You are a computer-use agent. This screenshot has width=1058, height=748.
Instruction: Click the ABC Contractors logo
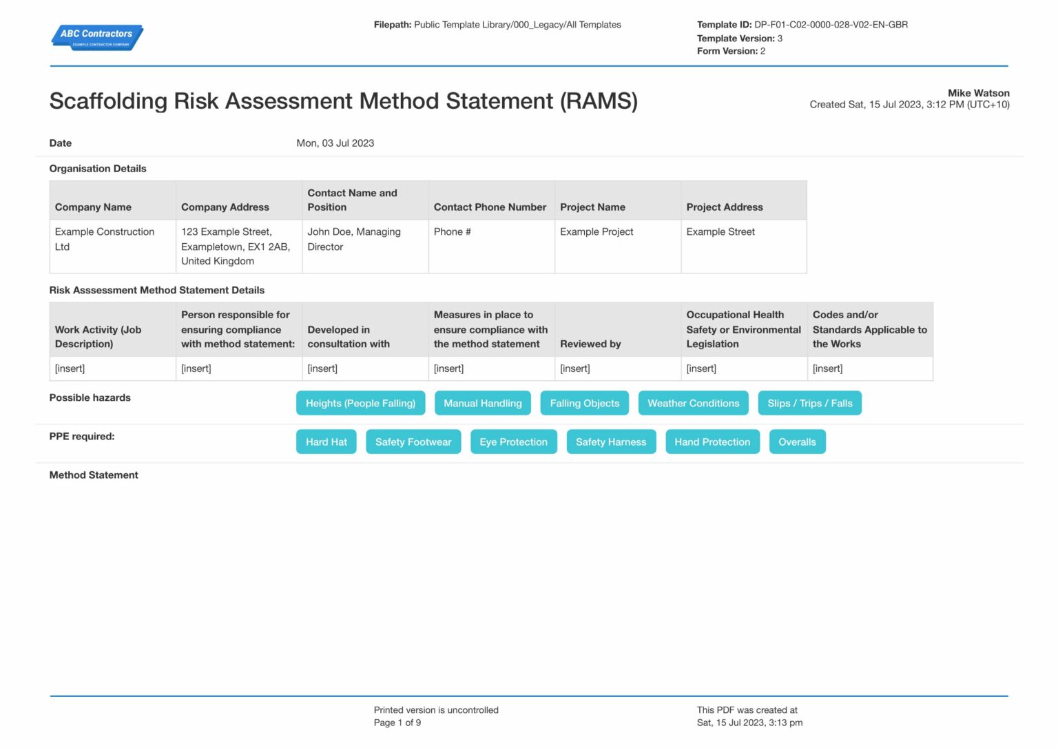click(97, 37)
